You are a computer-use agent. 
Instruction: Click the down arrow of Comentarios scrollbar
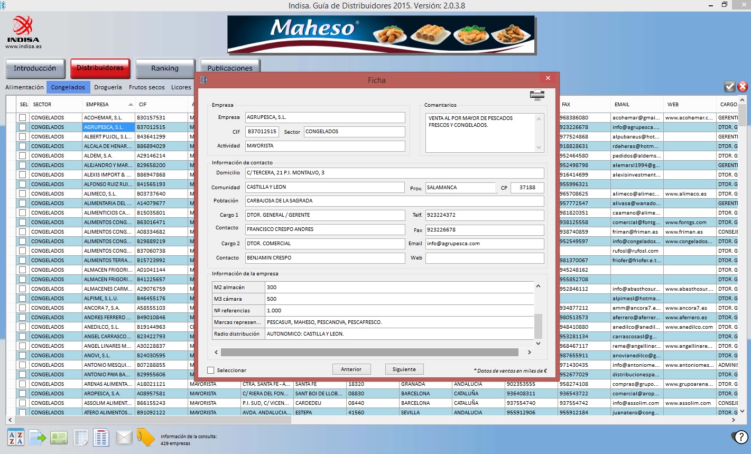click(x=539, y=147)
